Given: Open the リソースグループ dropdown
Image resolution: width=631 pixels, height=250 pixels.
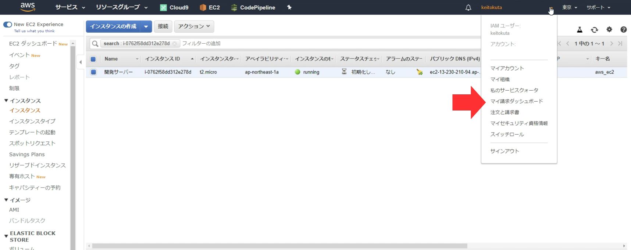Looking at the screenshot, I should coord(122,7).
